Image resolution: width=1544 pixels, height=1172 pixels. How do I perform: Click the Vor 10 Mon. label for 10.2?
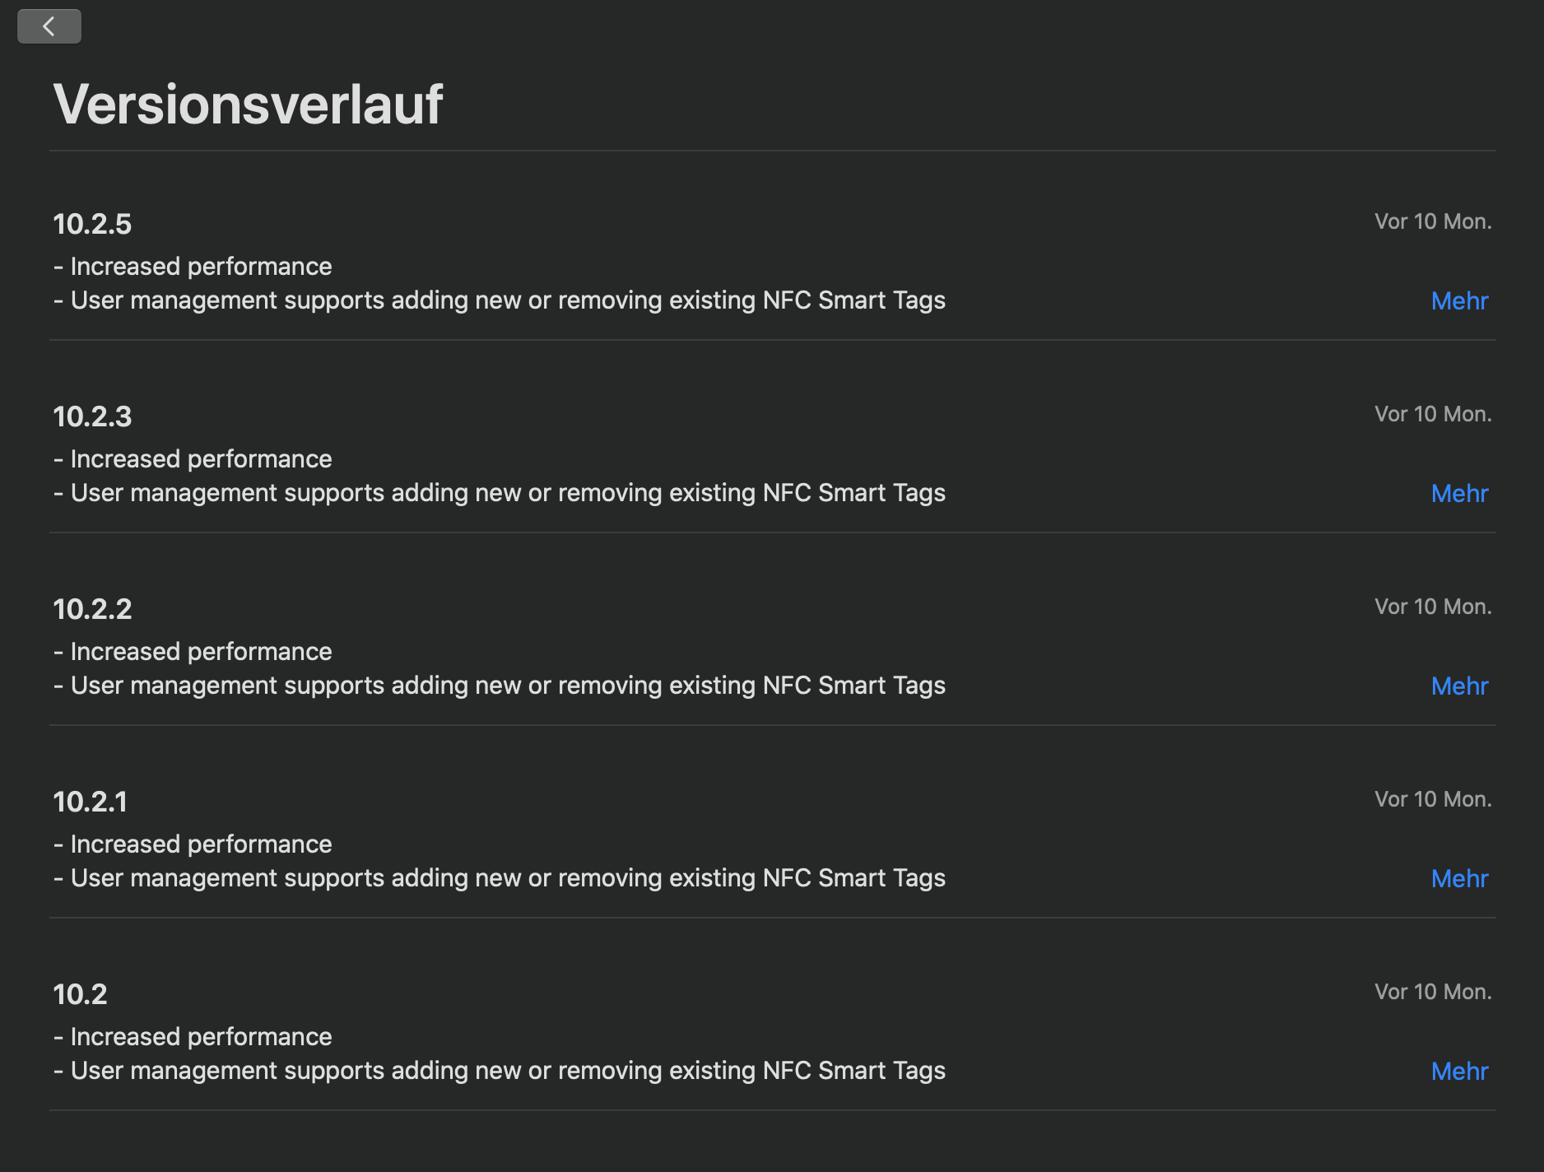point(1433,992)
